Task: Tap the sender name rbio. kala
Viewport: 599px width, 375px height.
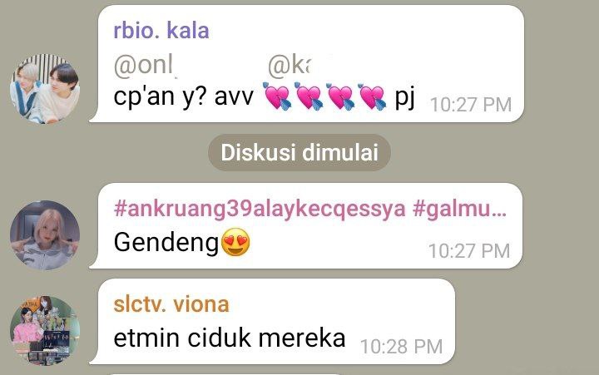Action: pyautogui.click(x=161, y=31)
